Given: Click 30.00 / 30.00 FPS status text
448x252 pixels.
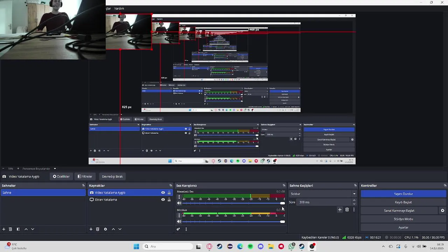Looking at the screenshot, I should pos(433,237).
